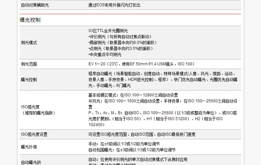
Task: Click the 测光范围 row label
Action: point(29,64)
